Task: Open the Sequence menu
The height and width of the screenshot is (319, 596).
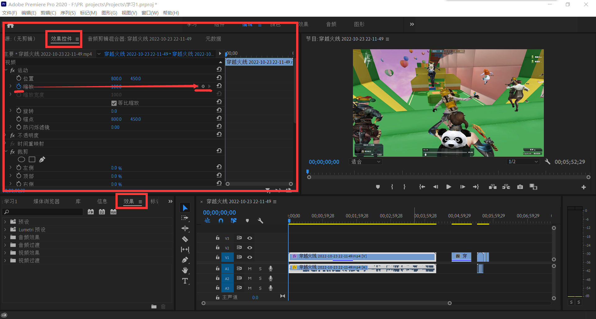Action: (68, 13)
